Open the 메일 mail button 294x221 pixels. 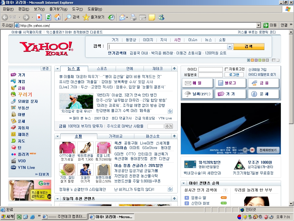pos(198,83)
